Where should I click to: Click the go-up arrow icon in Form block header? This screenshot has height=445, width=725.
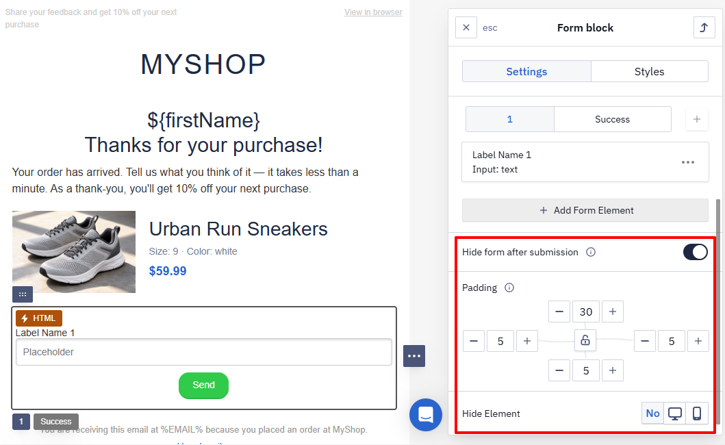[704, 28]
